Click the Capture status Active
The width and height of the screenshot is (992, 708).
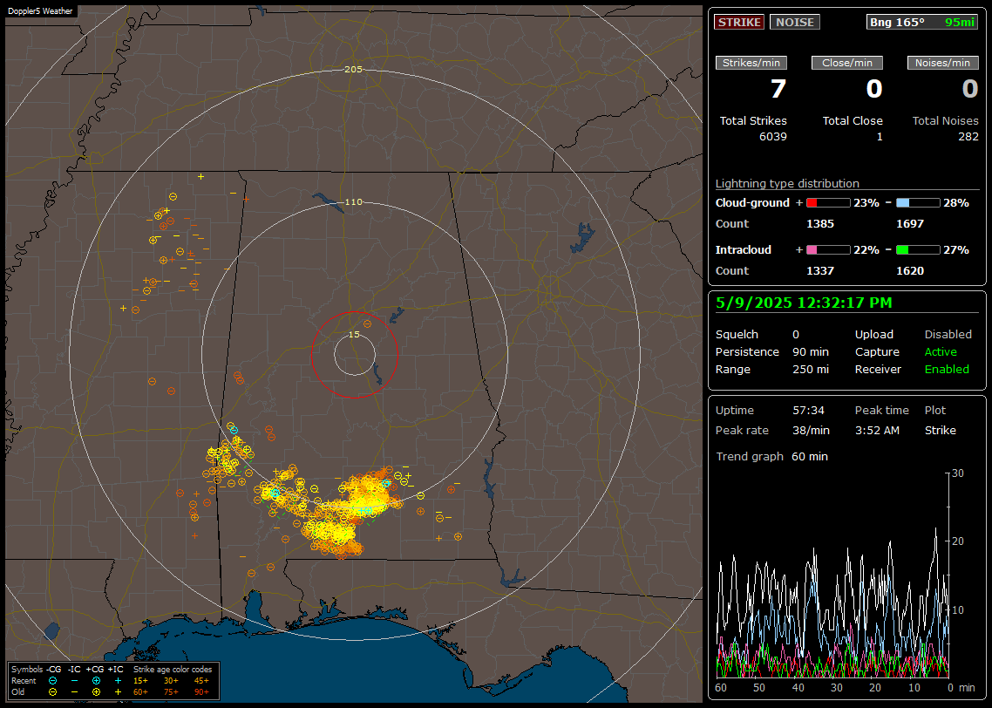pyautogui.click(x=941, y=351)
